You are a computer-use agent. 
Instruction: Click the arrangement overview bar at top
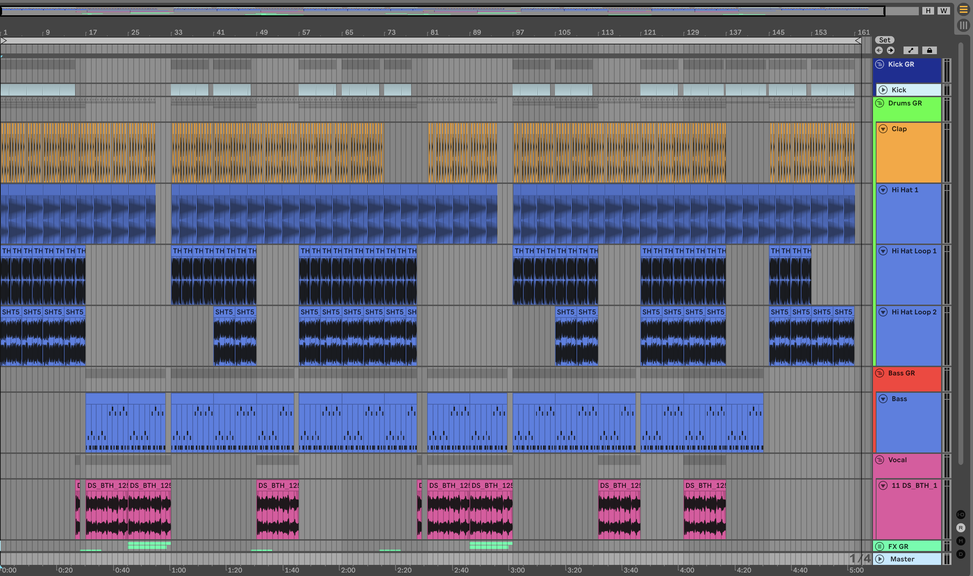pyautogui.click(x=443, y=11)
